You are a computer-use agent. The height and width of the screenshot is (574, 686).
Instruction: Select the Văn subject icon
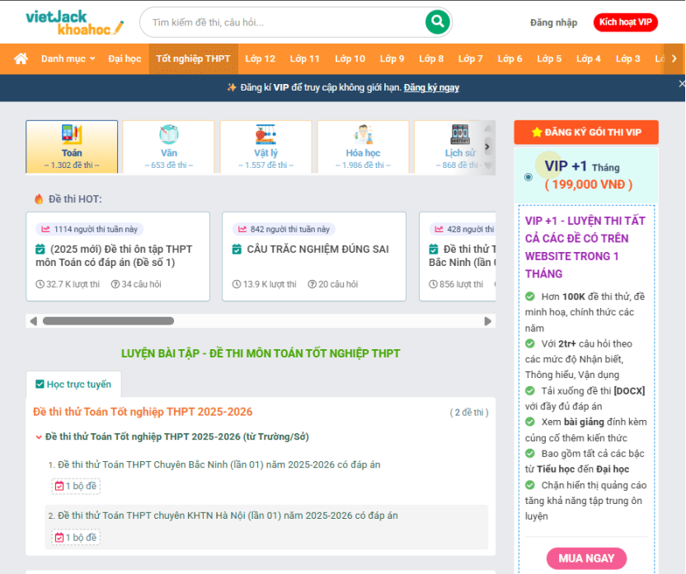point(169,134)
